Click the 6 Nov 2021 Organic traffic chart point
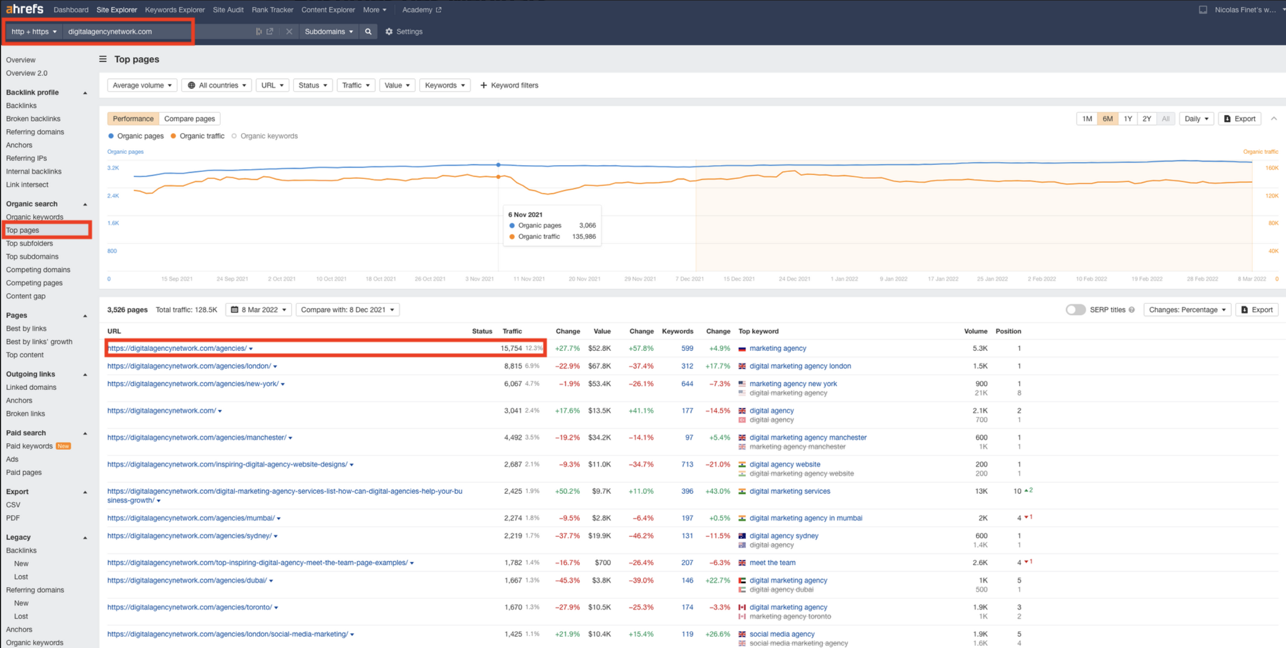 click(x=498, y=177)
